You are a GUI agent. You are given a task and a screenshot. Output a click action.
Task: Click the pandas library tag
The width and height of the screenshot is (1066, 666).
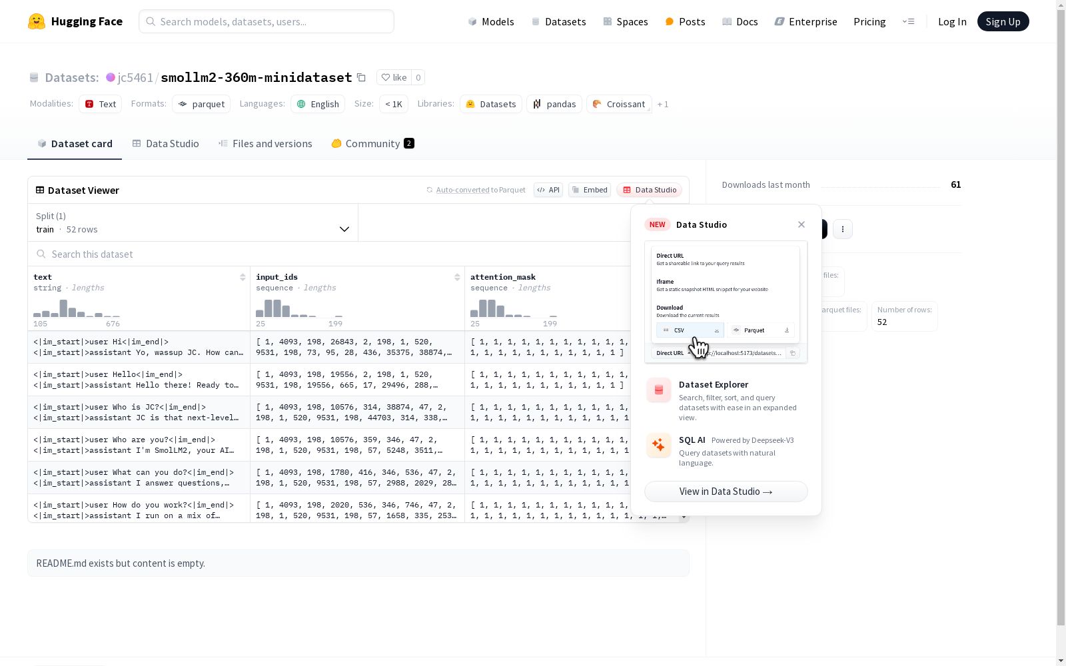(554, 104)
